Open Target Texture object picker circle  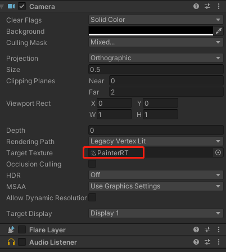(x=218, y=152)
